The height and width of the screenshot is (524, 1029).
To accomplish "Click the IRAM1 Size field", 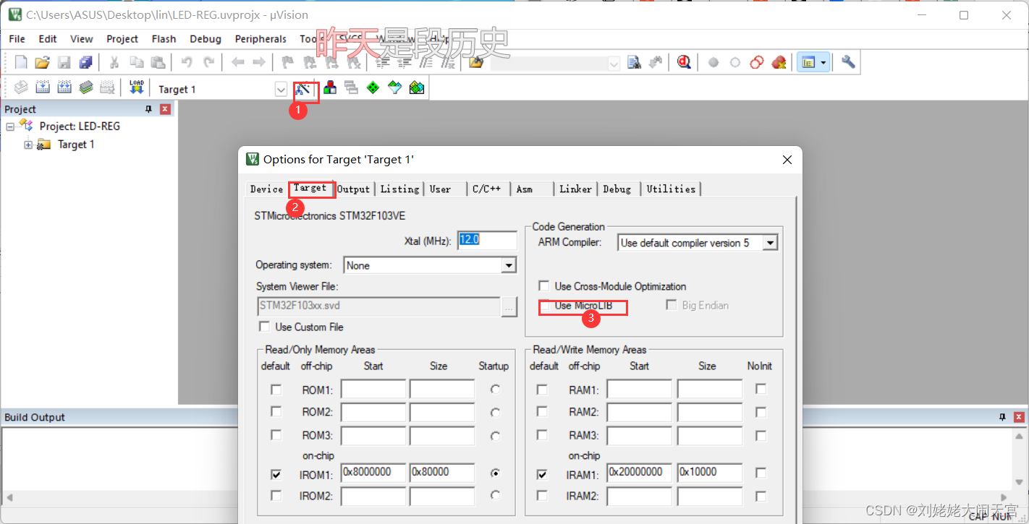I will click(x=710, y=473).
